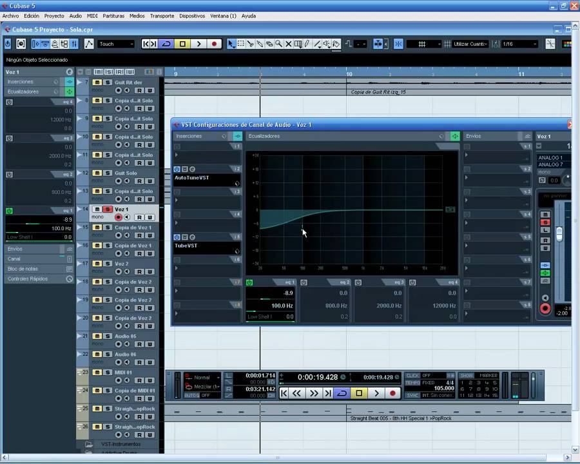Select the Glue tool
The width and height of the screenshot is (580, 464).
pos(260,44)
